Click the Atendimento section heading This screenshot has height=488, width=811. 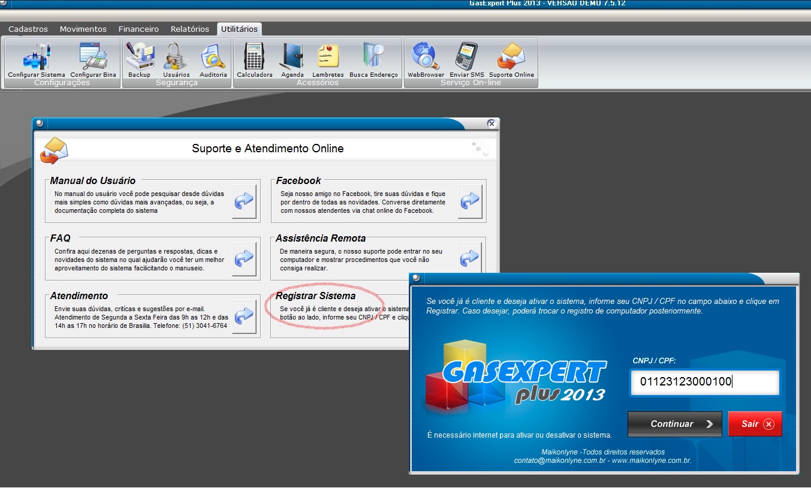point(79,296)
